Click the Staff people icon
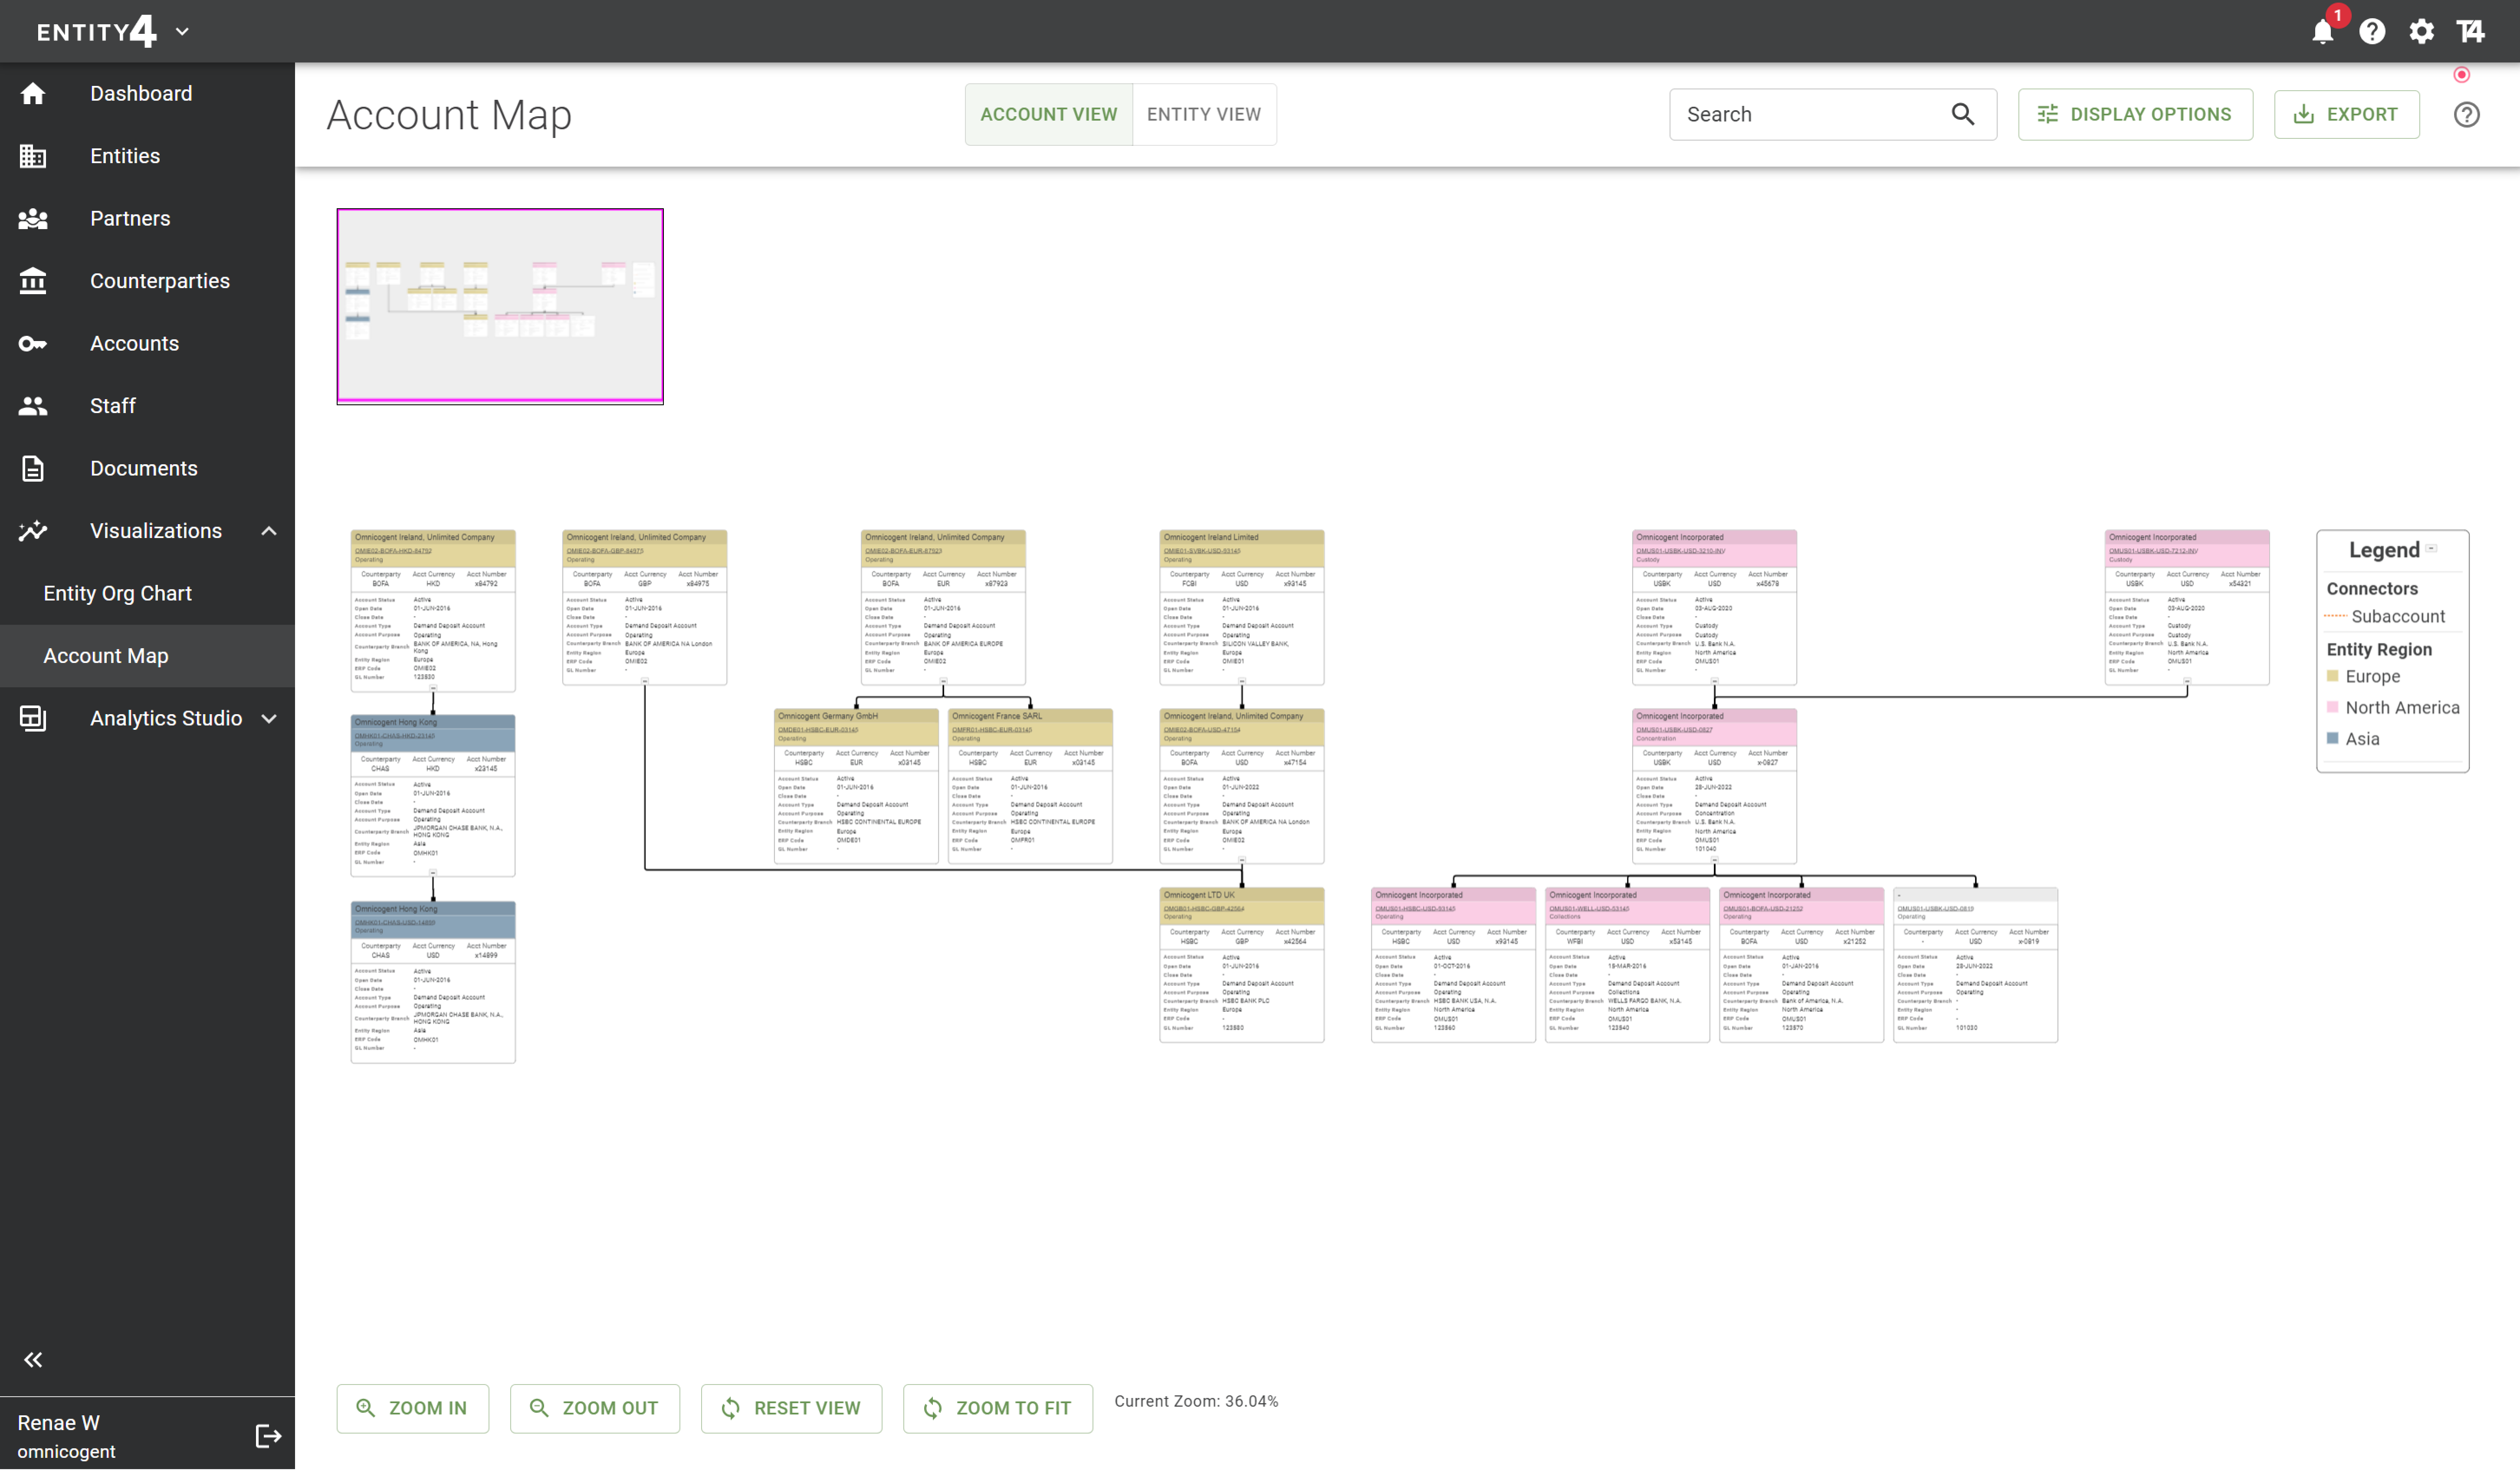Viewport: 2520px width, 1470px height. tap(33, 406)
